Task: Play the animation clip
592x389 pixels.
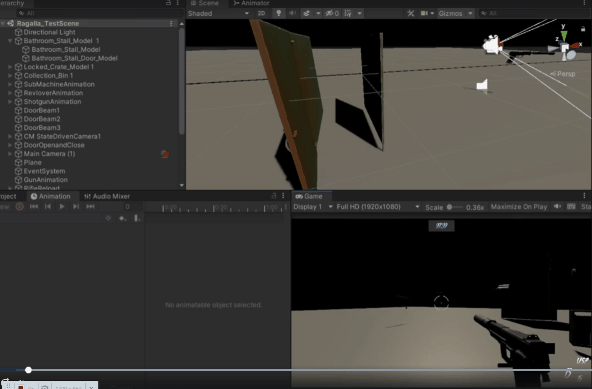Action: 62,206
